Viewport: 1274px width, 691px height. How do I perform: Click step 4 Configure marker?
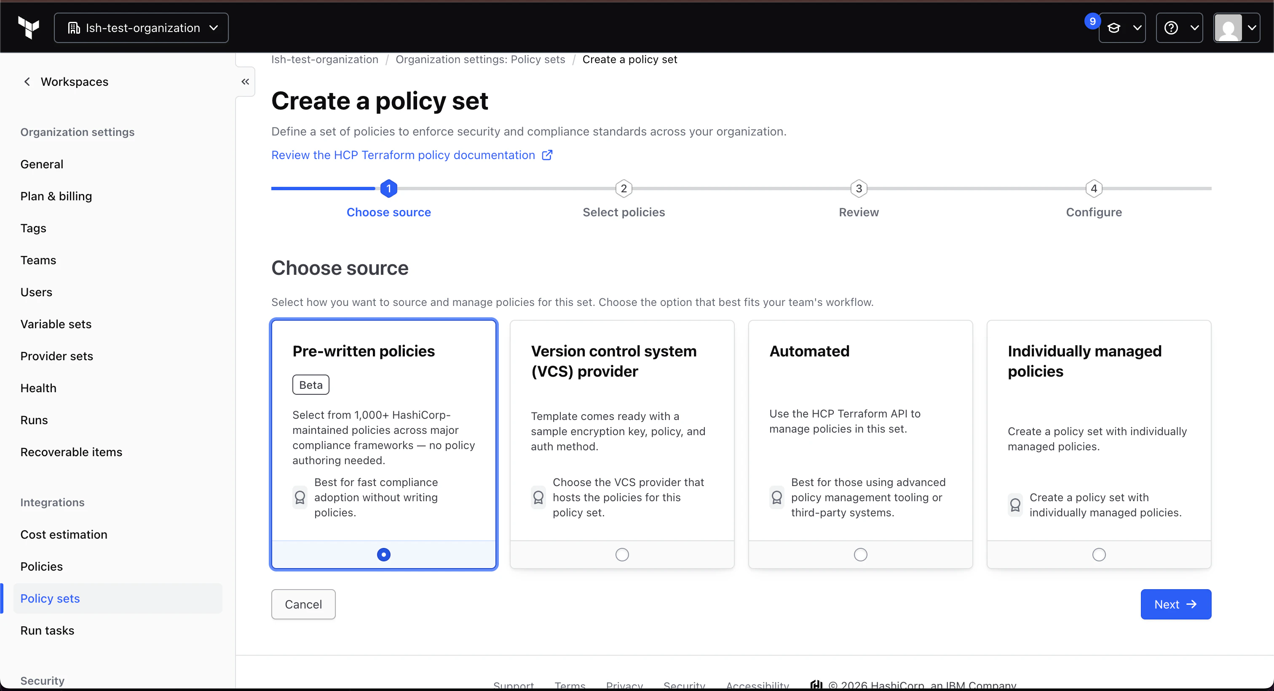tap(1094, 188)
